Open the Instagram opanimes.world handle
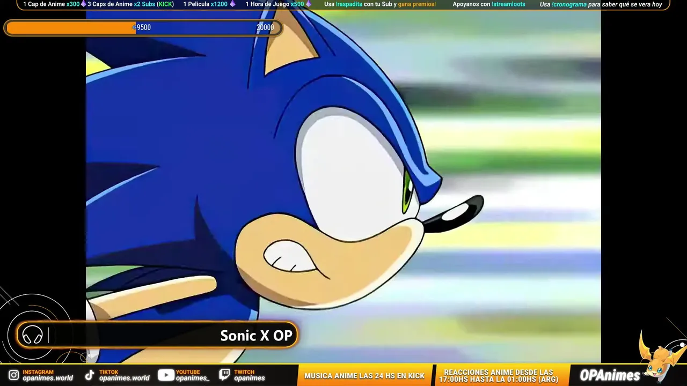This screenshot has width=687, height=386. pyautogui.click(x=48, y=378)
